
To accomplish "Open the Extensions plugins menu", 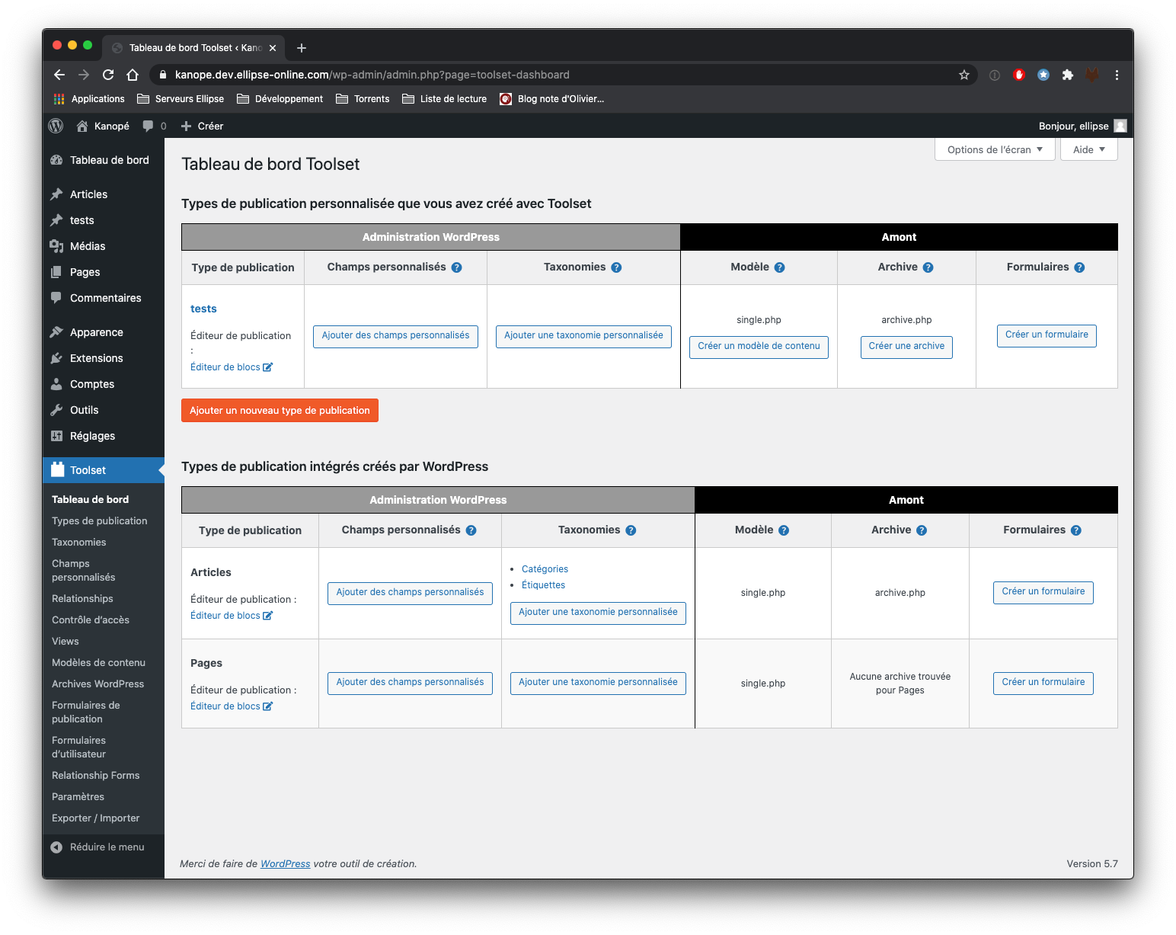I will pos(104,358).
